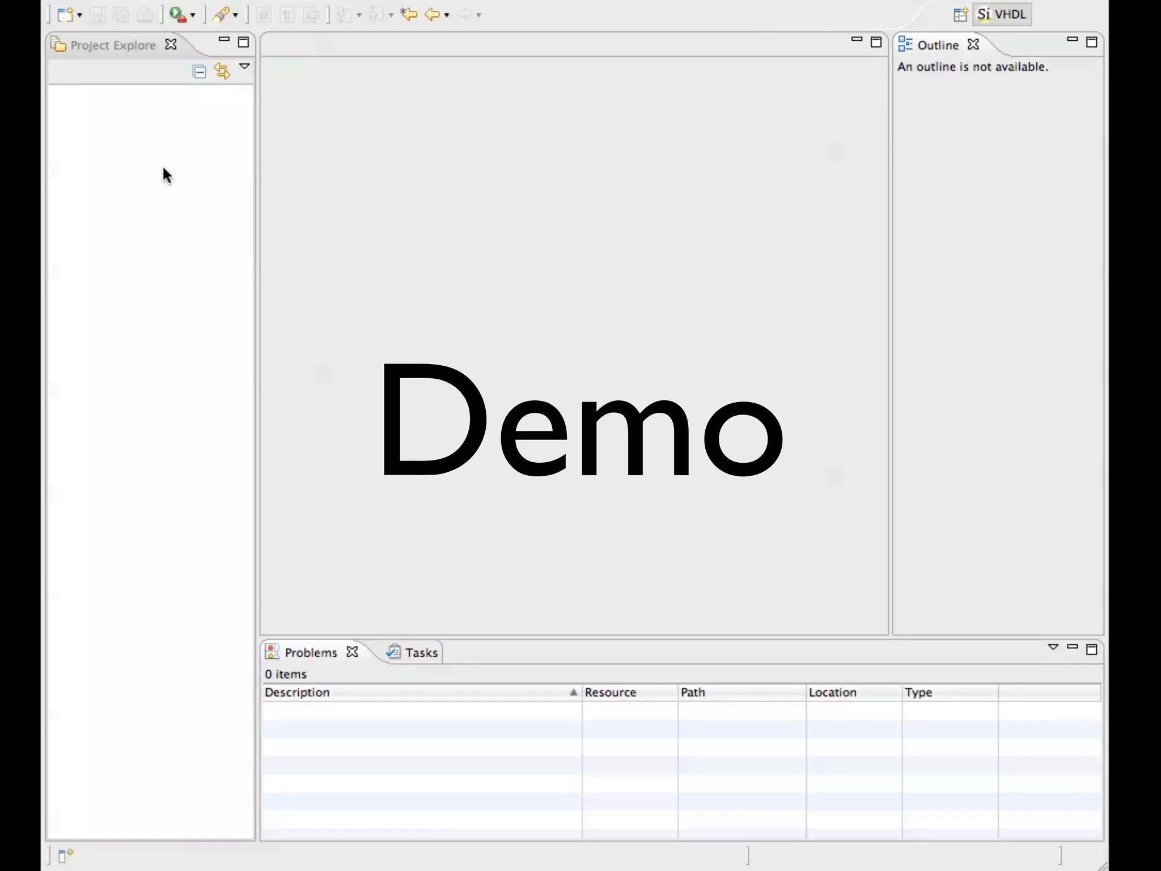
Task: Minimize the Problems panel
Action: 1072,646
